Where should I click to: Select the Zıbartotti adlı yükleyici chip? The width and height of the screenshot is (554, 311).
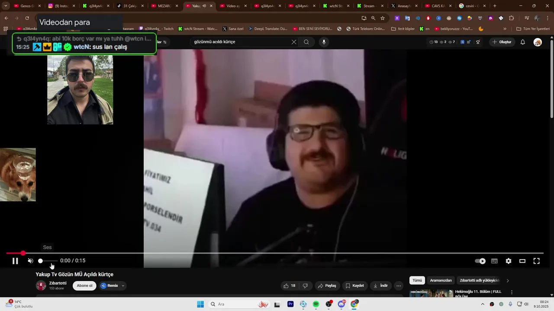tap(479, 280)
